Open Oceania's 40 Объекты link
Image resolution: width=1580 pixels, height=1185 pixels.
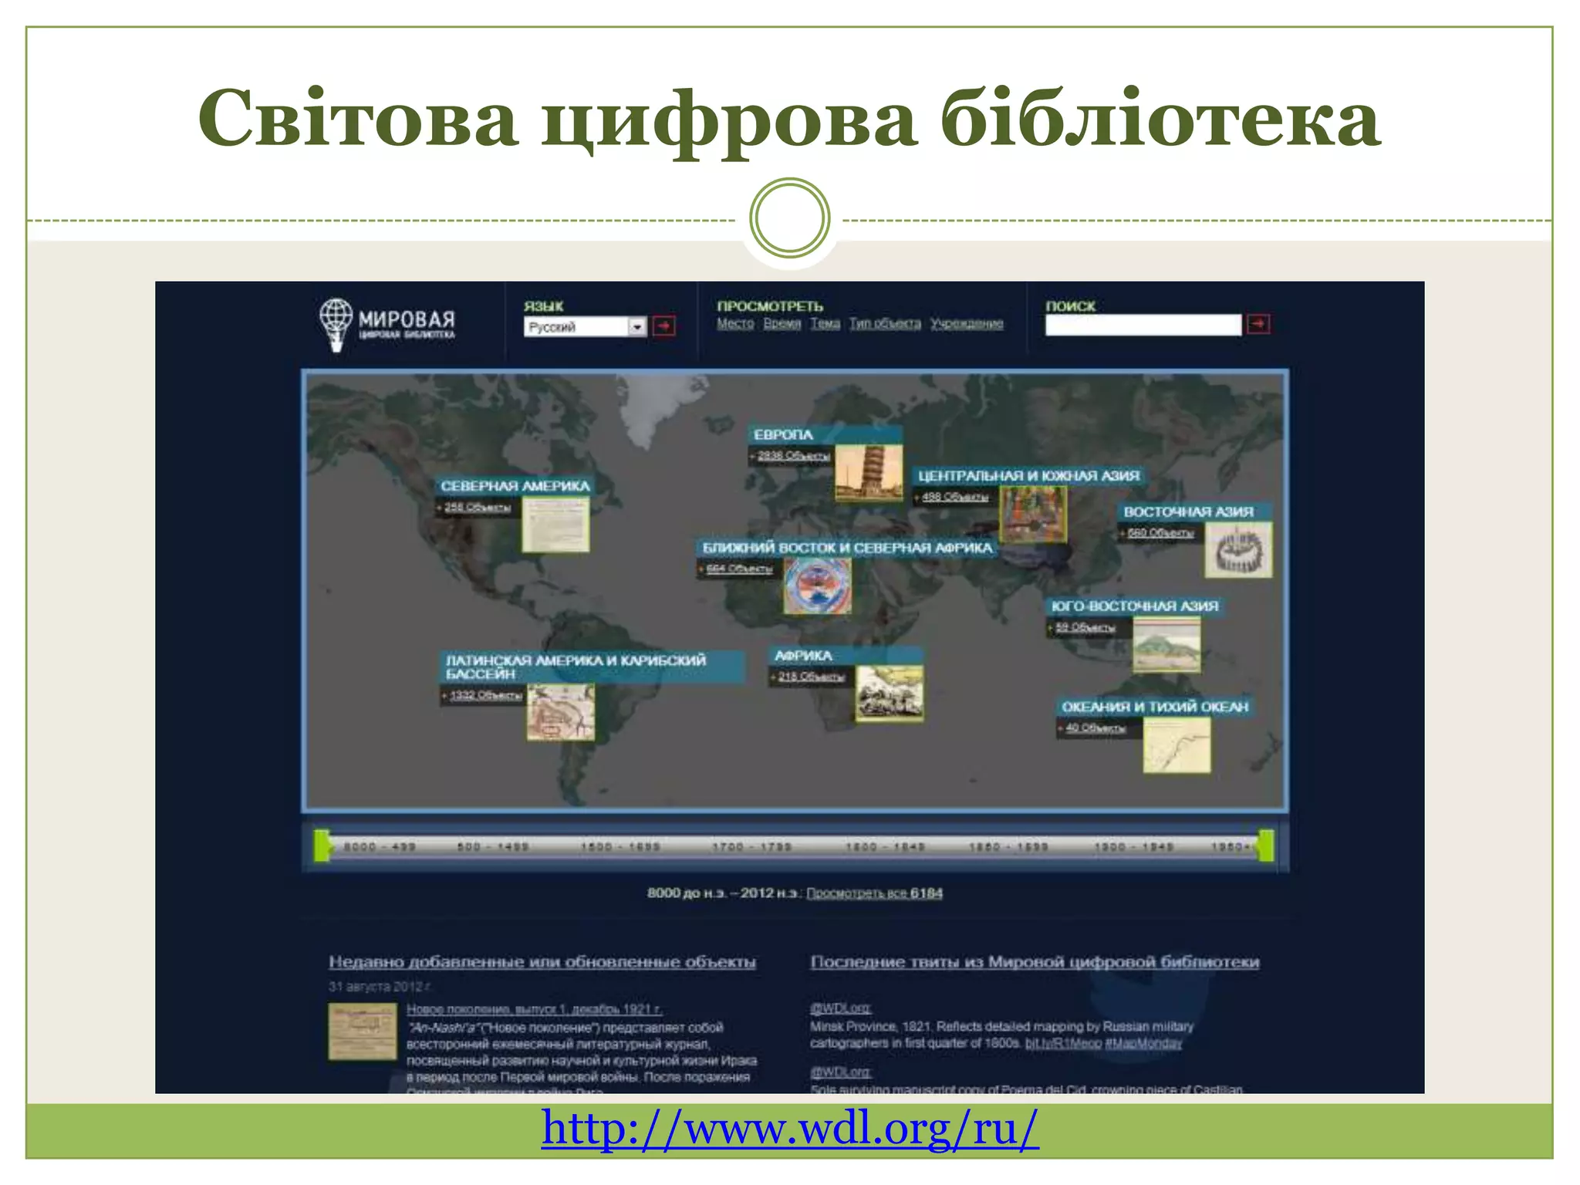pyautogui.click(x=1096, y=728)
